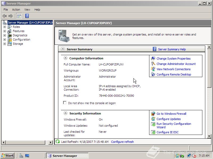Check 'Do not show me this console at logon'
The width and height of the screenshot is (213, 159).
(65, 103)
